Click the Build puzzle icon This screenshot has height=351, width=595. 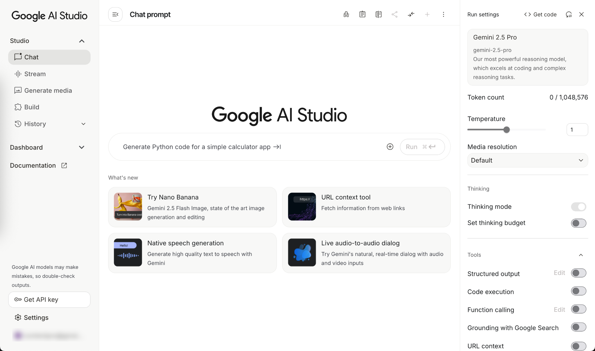[18, 107]
